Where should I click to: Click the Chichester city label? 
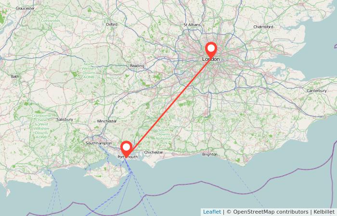coord(154,152)
